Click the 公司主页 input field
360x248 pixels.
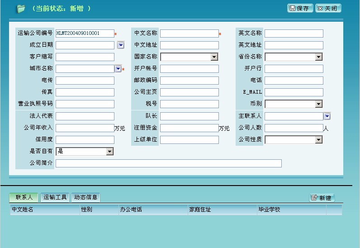tap(189, 92)
